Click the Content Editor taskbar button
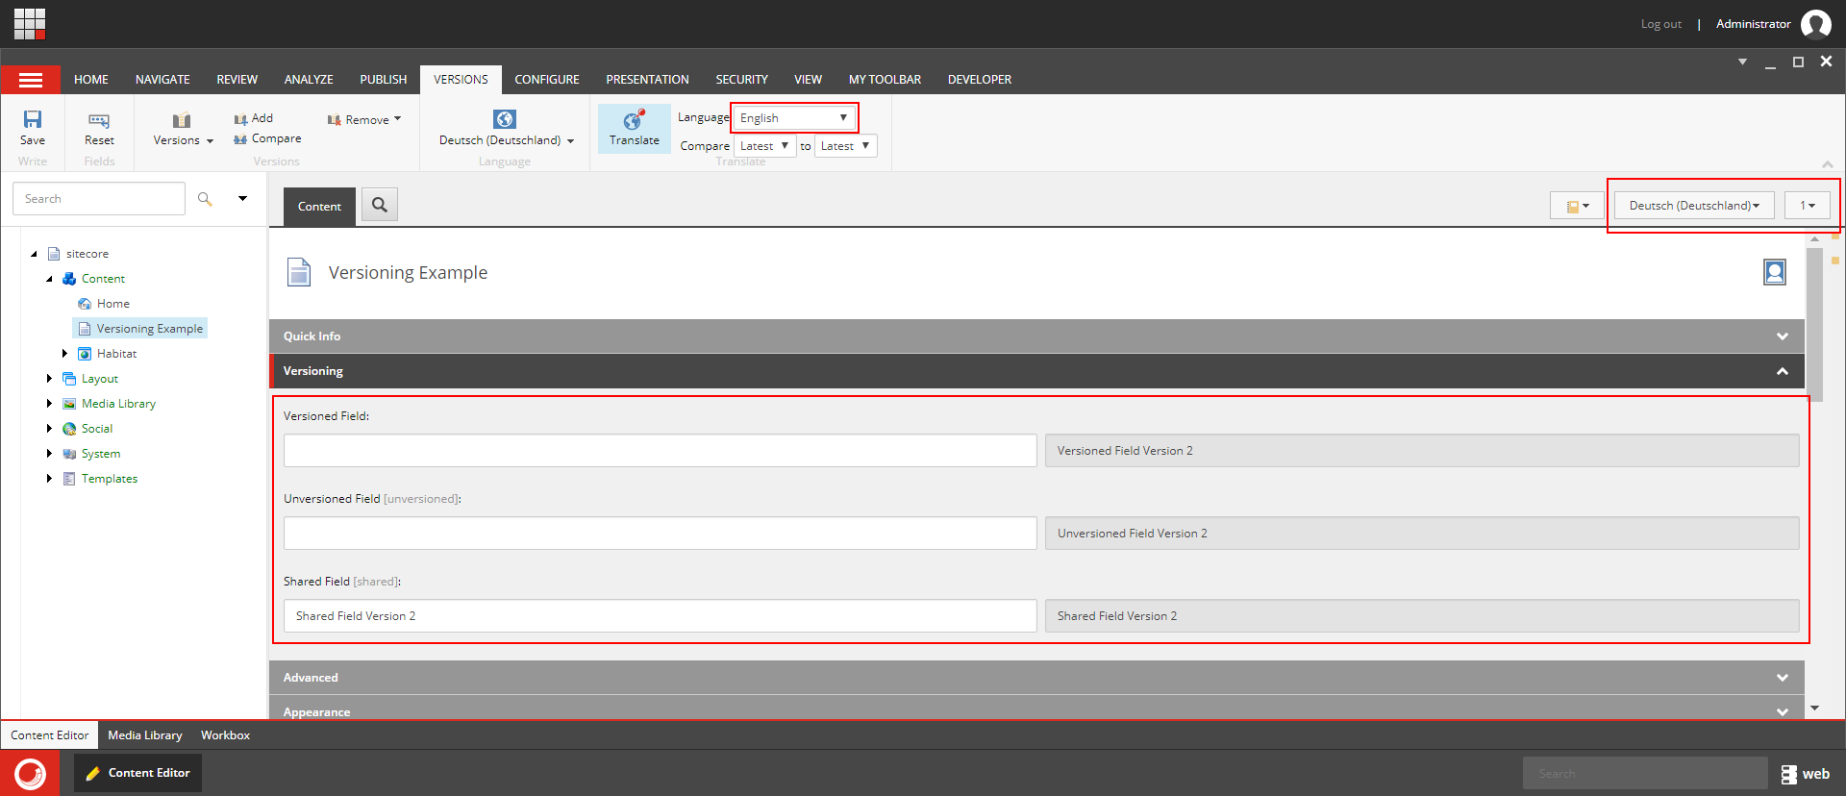Image resolution: width=1846 pixels, height=796 pixels. (137, 773)
